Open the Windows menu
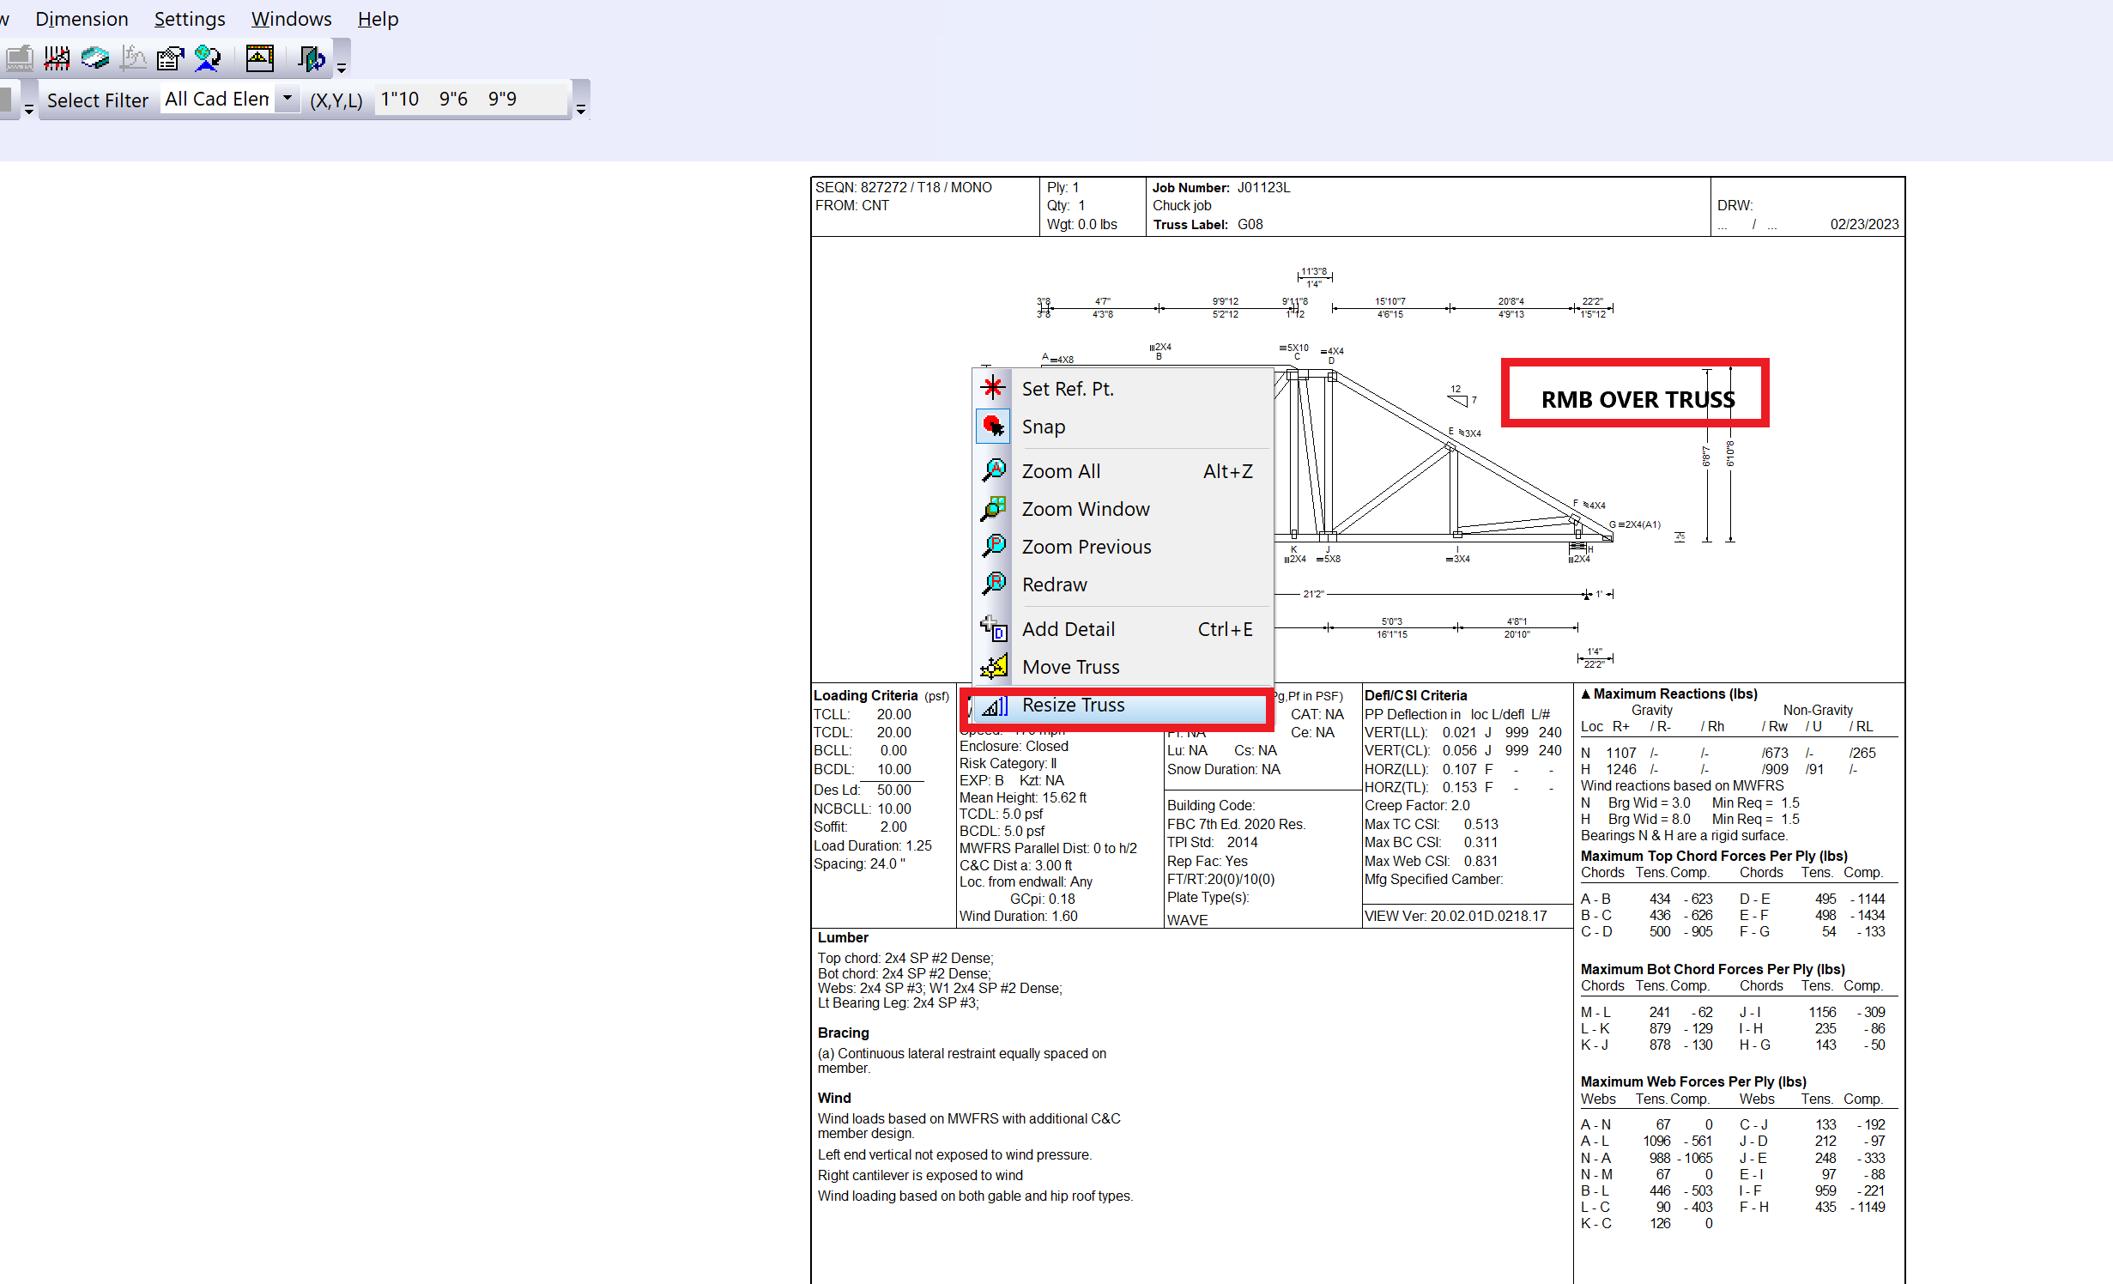The image size is (2113, 1284). point(291,19)
